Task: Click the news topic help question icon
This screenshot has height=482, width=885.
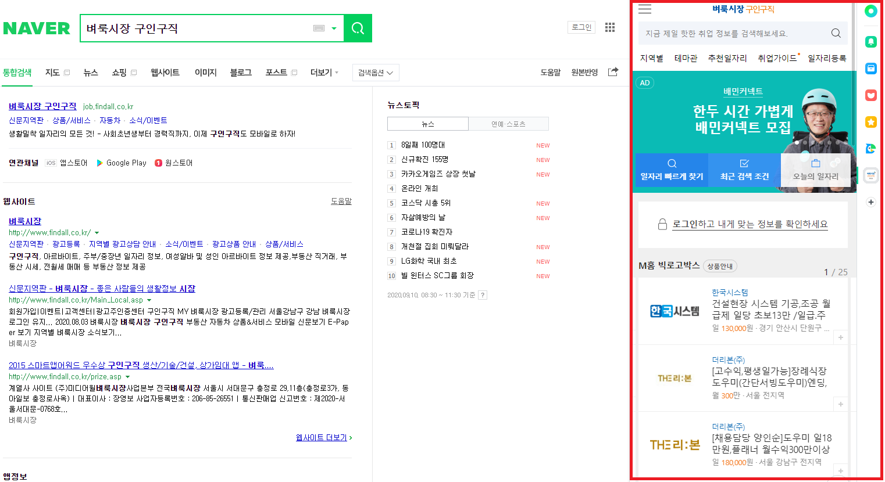Action: point(483,295)
